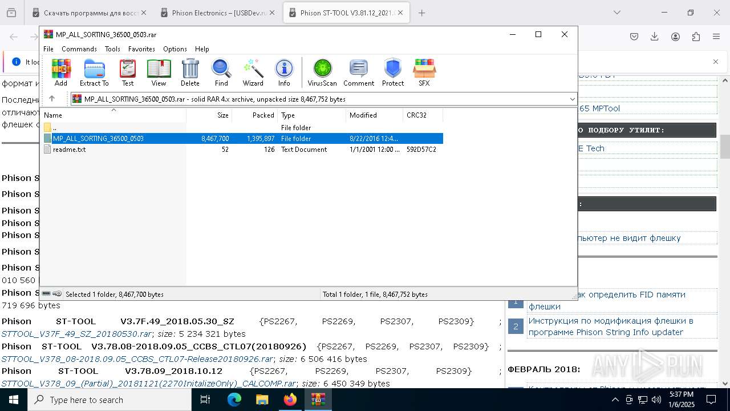The image size is (730, 411).
Task: Open the View toolbar icon
Action: coord(159,72)
